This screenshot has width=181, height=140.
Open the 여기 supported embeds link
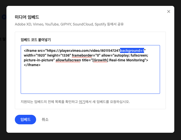click(x=82, y=102)
